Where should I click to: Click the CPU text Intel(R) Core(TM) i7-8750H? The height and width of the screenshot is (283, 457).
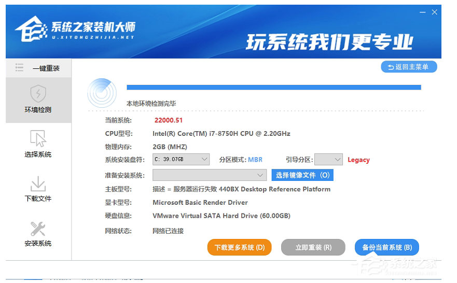[x=221, y=134]
